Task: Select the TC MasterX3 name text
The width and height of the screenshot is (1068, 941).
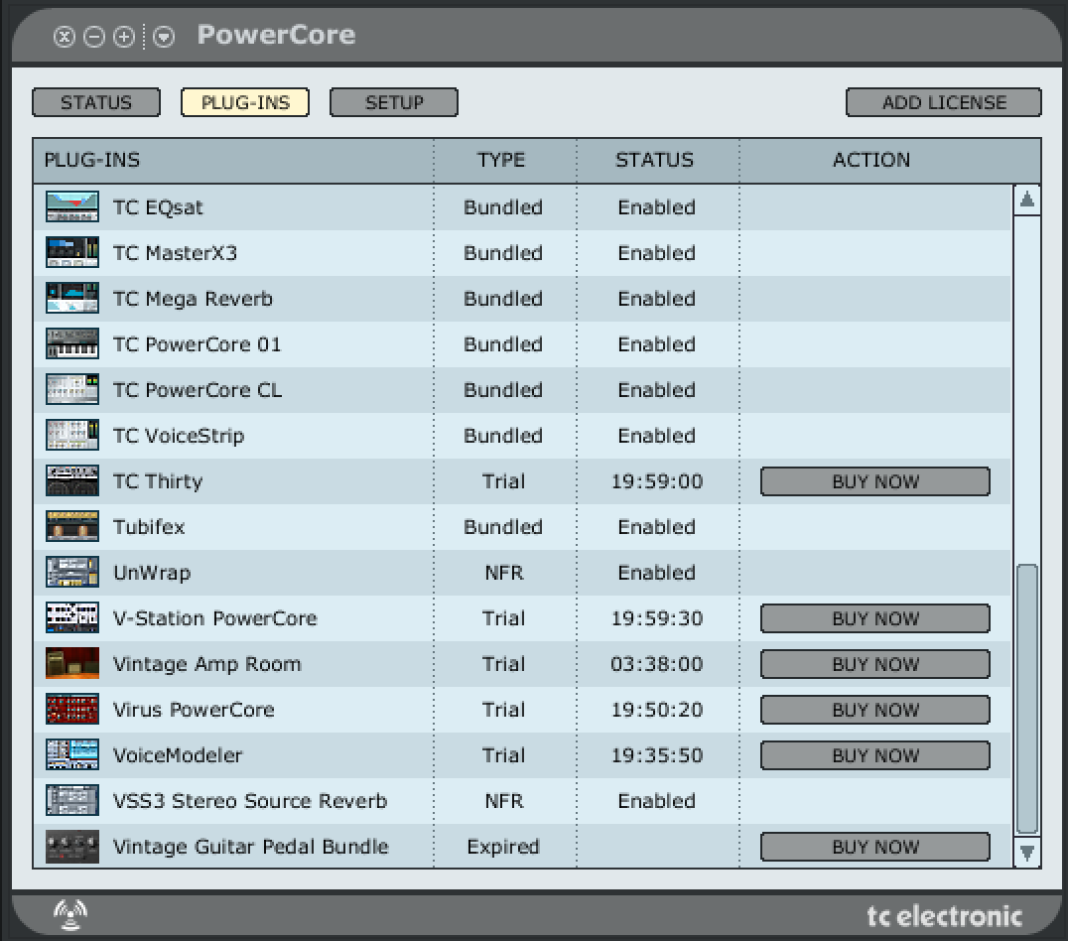Action: click(175, 253)
